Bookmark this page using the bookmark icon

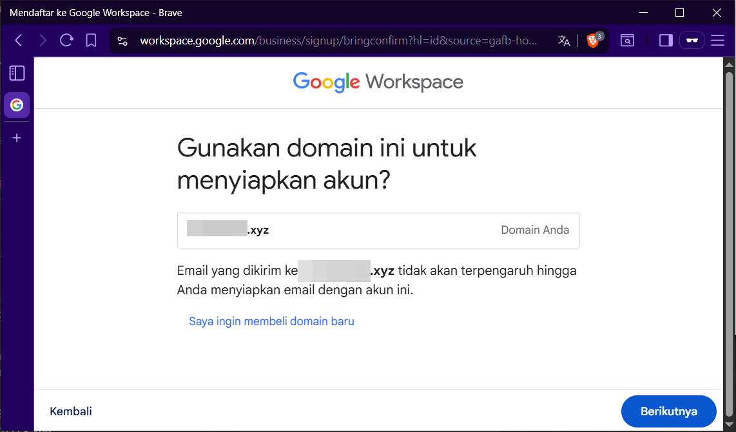(x=91, y=41)
